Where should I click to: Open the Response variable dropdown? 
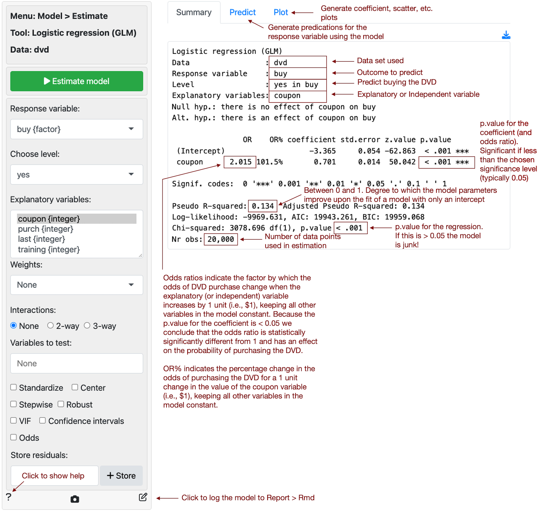(x=77, y=129)
